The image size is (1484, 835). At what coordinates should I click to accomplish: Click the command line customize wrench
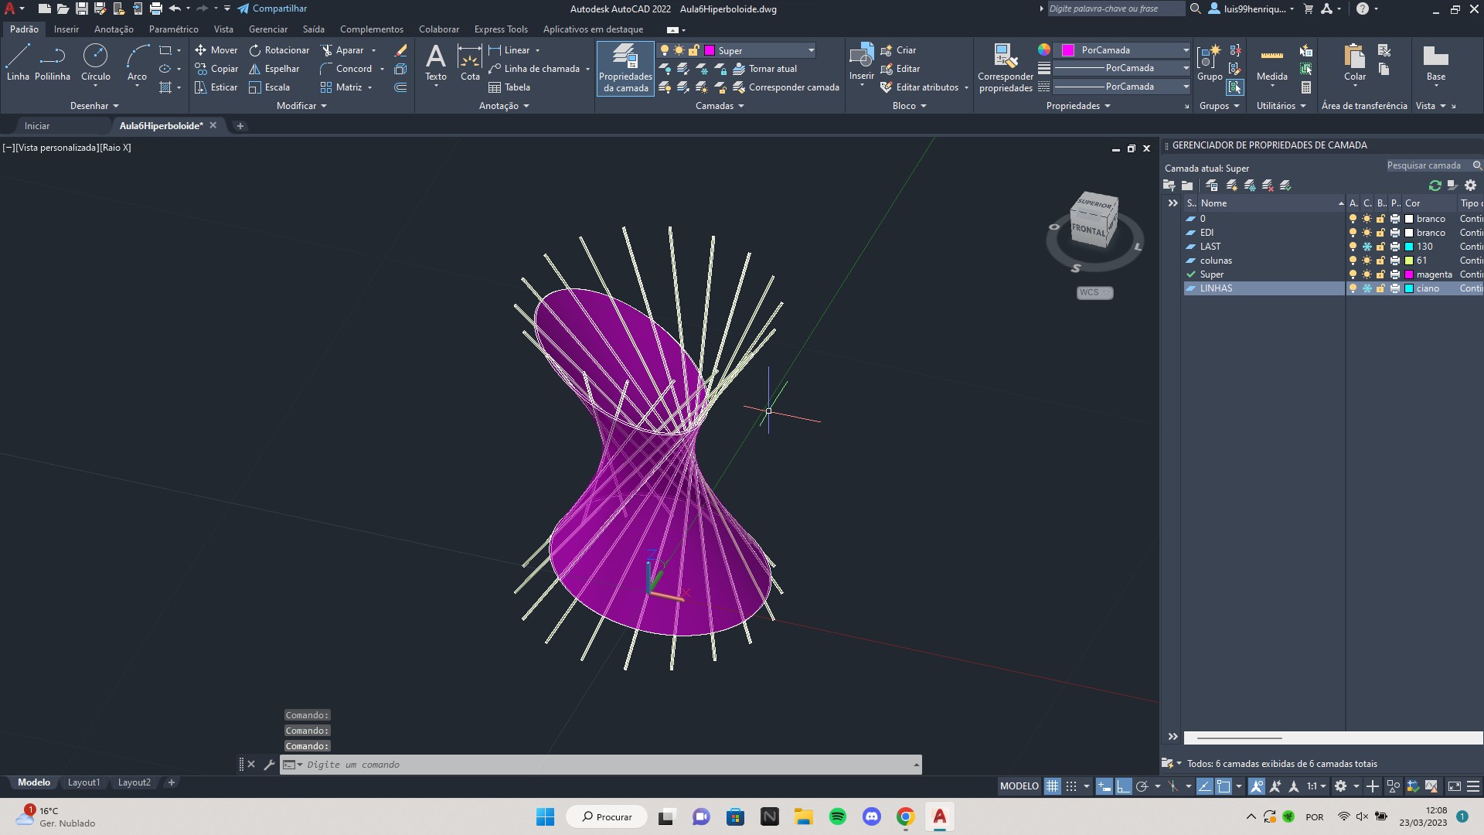[x=269, y=765]
